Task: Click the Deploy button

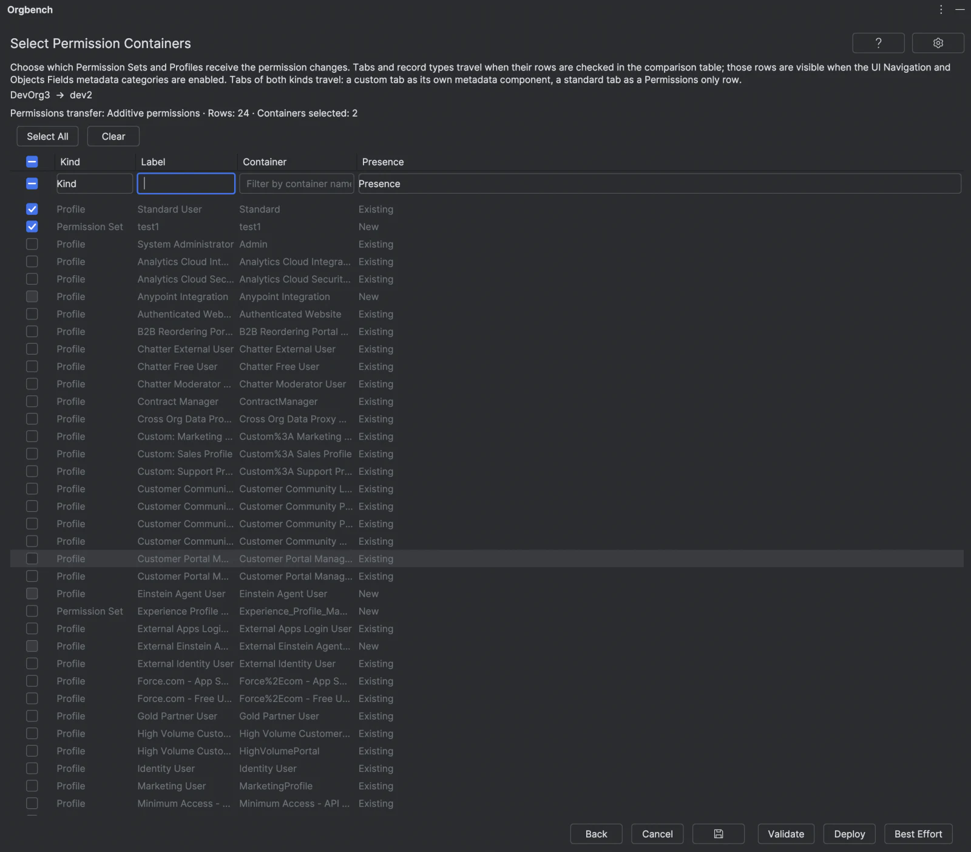Action: click(849, 834)
